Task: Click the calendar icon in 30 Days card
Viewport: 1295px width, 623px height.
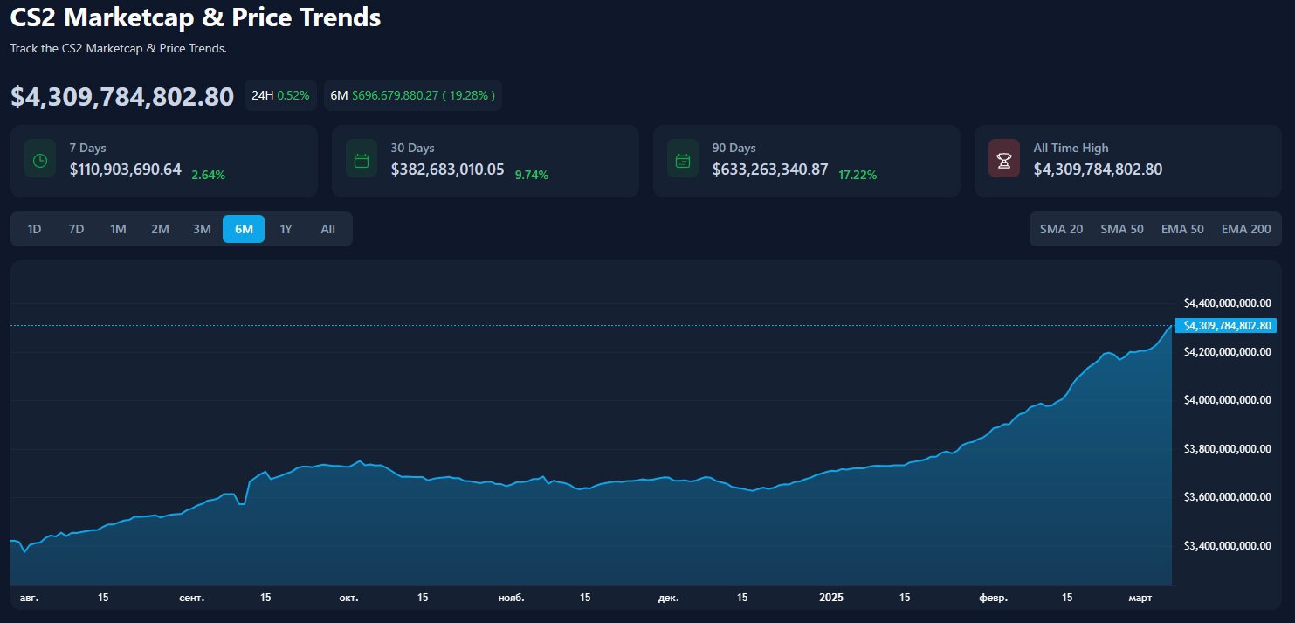Action: coord(362,161)
